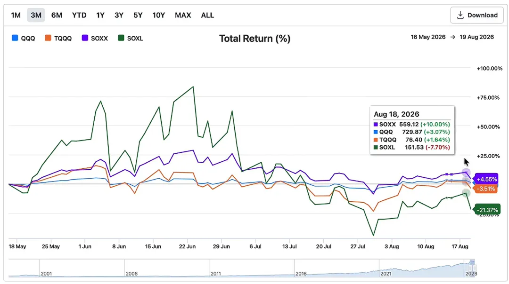Image resolution: width=509 pixels, height=284 pixels.
Task: Click the 3 Aug x-axis label
Action: [x=392, y=246]
